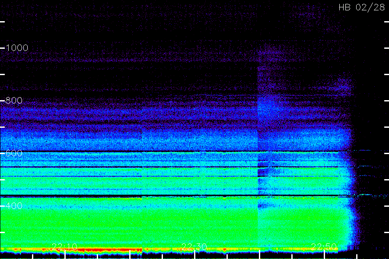Click the 1000 frequency axis label
The width and height of the screenshot is (389, 259).
click(17, 48)
